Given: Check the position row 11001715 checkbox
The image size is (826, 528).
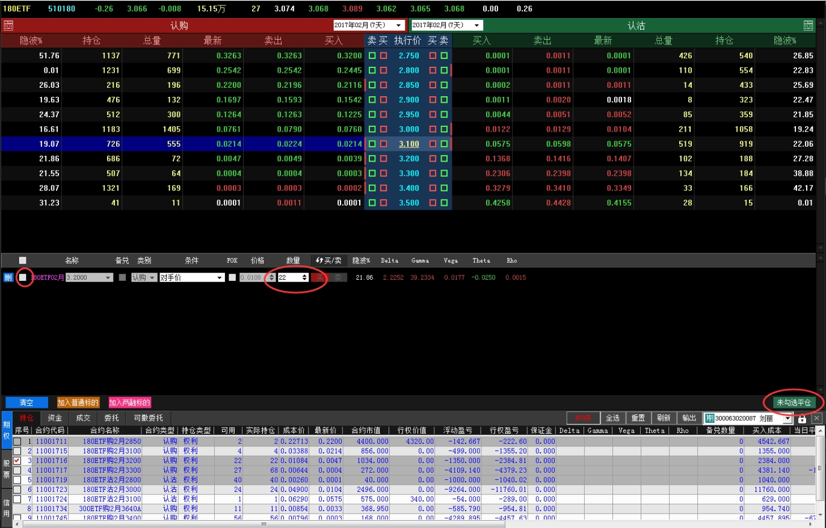Looking at the screenshot, I should (x=17, y=451).
